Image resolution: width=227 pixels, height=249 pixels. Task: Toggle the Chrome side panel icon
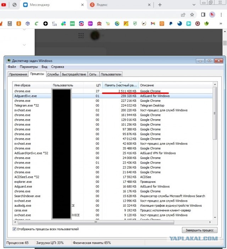[x=203, y=15]
